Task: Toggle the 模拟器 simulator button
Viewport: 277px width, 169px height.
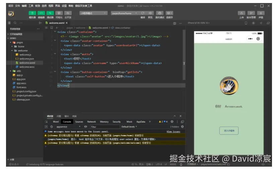Action: [32, 13]
